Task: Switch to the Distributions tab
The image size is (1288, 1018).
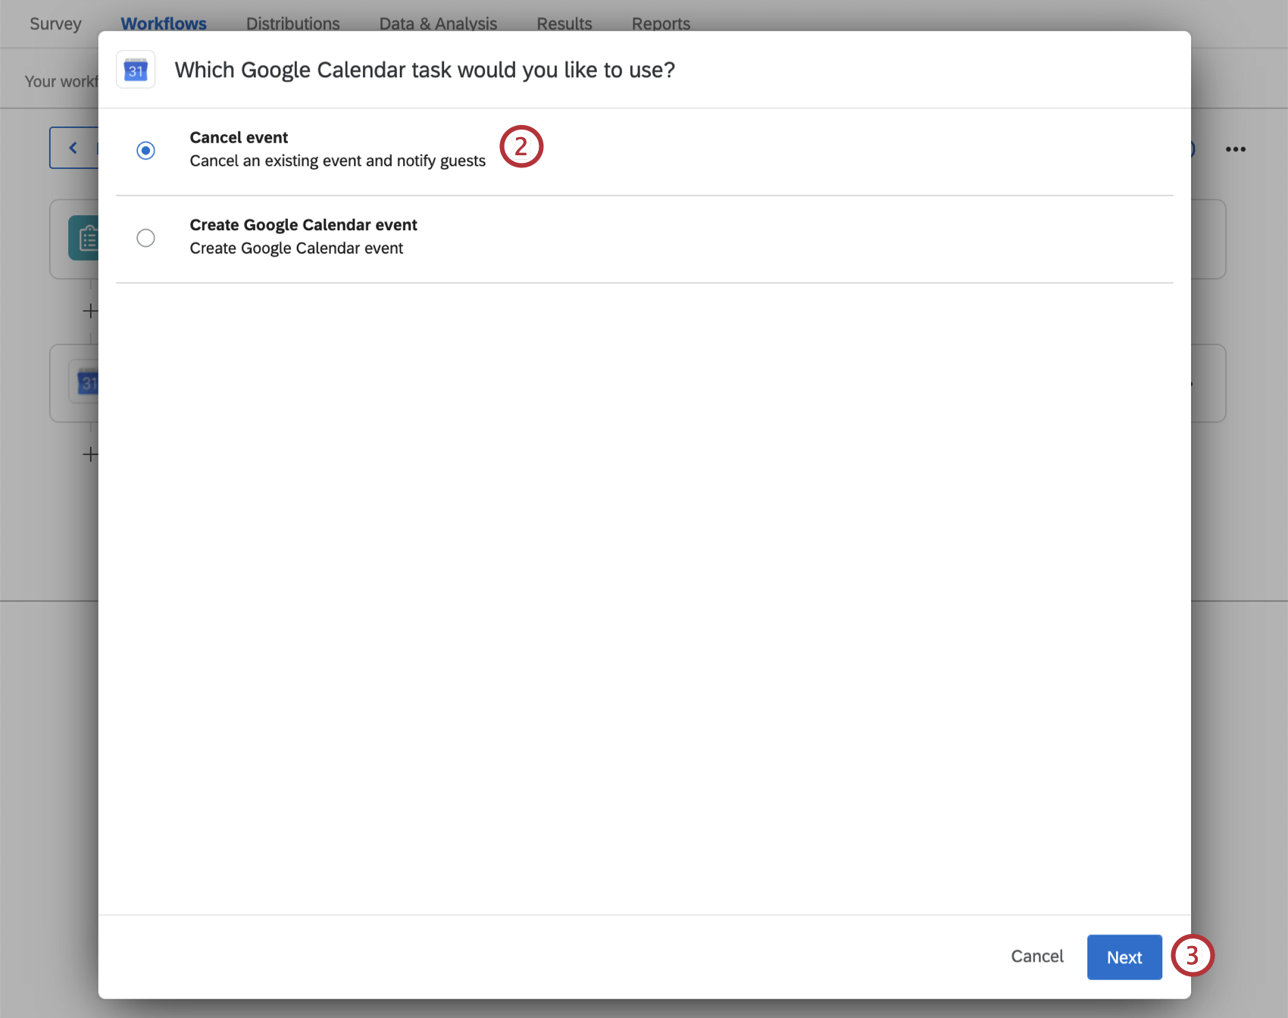Action: tap(292, 23)
